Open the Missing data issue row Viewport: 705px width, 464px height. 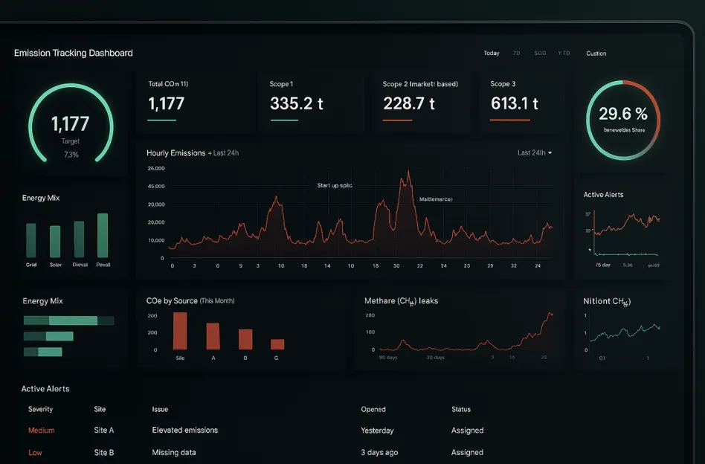click(x=173, y=452)
